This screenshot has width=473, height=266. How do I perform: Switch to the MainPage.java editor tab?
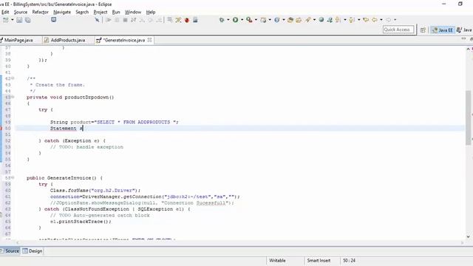[x=18, y=40]
